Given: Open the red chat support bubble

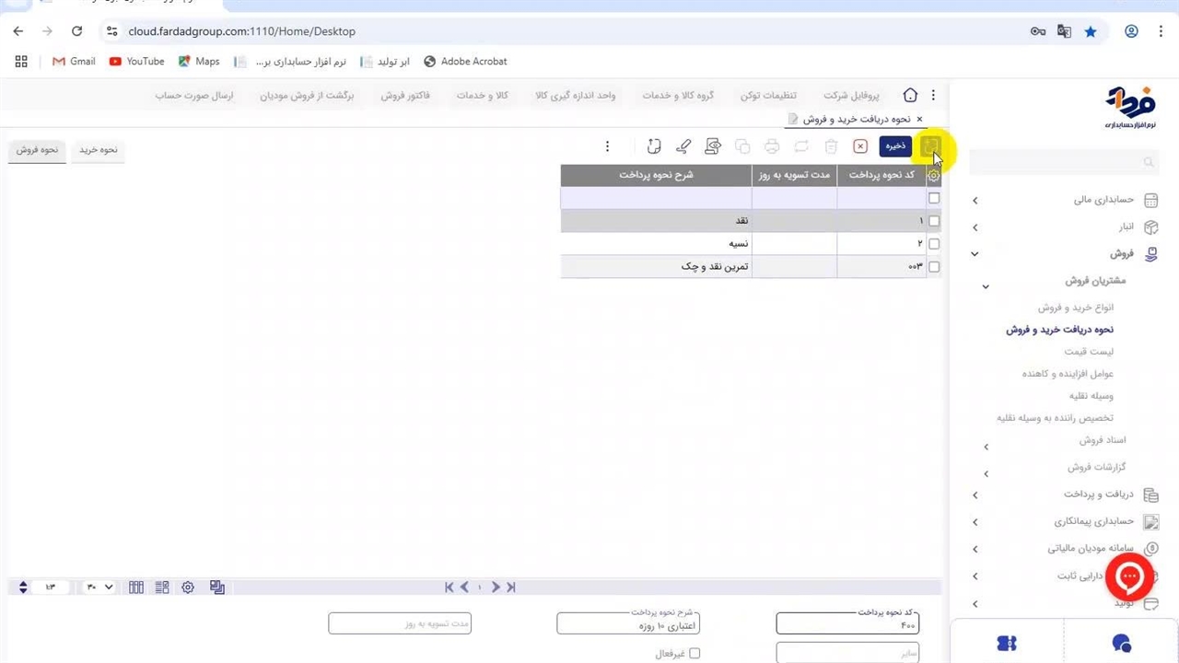Looking at the screenshot, I should pos(1129,577).
